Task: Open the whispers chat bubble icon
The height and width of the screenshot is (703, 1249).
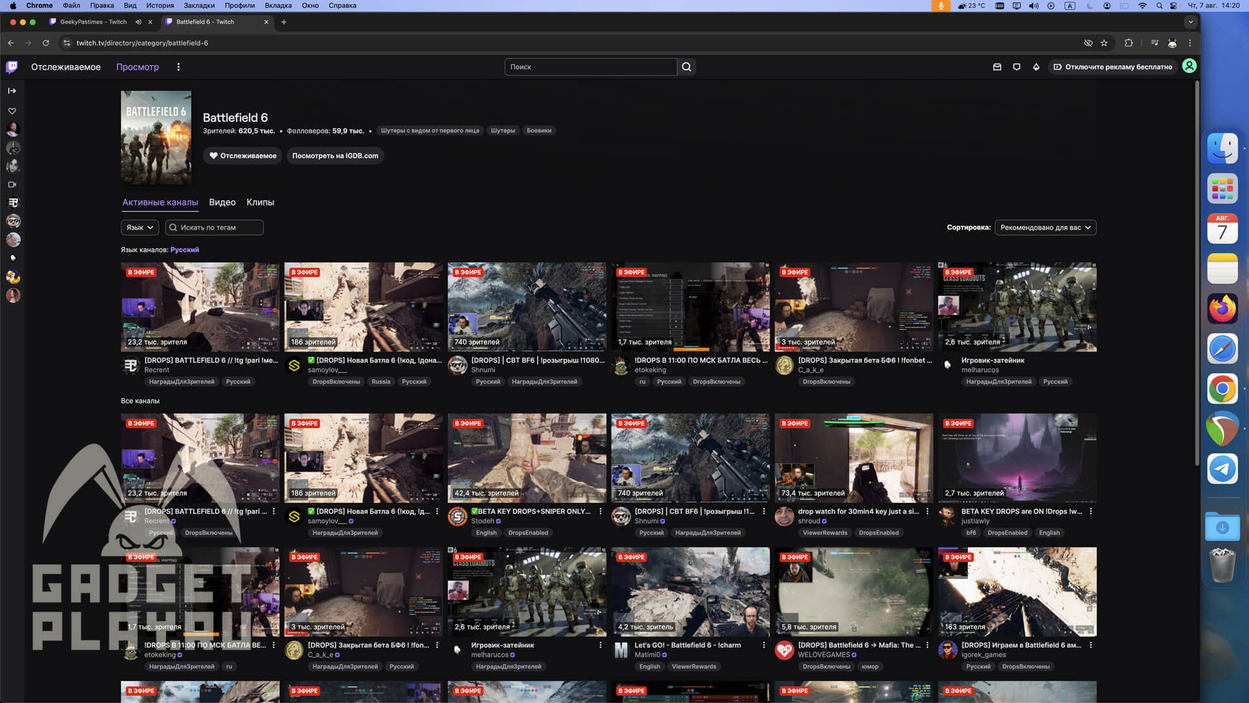Action: tap(1016, 66)
